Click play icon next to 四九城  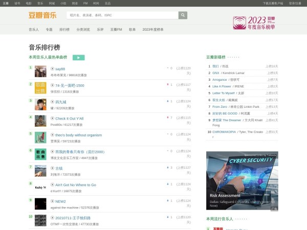coord(52,102)
